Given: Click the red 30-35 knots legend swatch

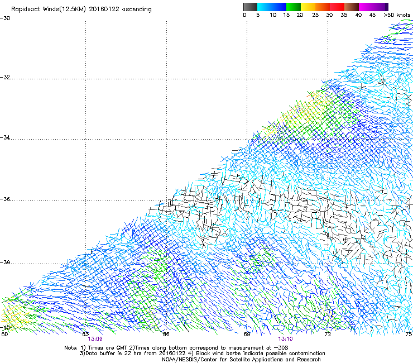Looking at the screenshot, I should click(x=337, y=7).
